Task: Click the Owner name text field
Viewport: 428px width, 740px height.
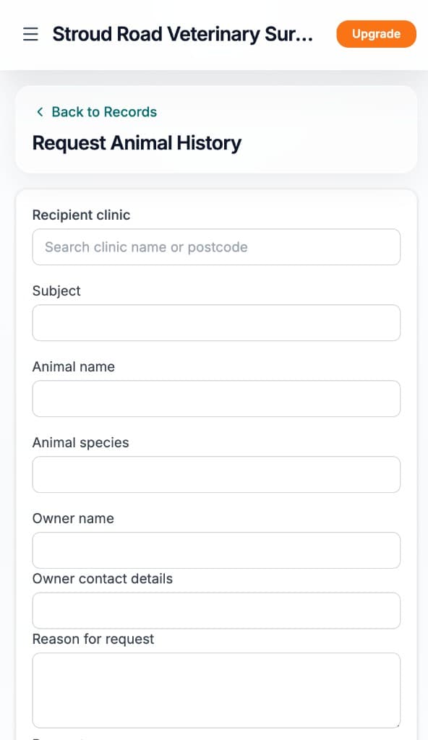Action: point(216,550)
